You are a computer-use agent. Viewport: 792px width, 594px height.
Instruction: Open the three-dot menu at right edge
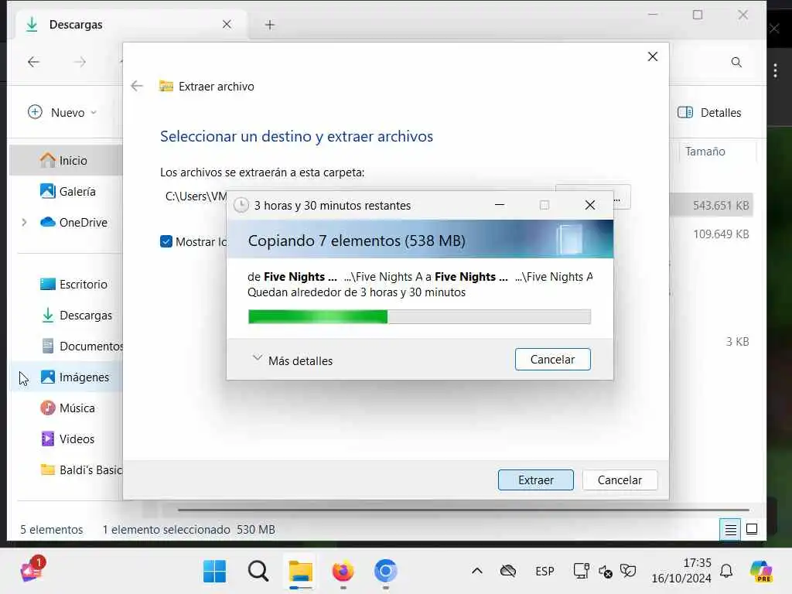(x=775, y=70)
